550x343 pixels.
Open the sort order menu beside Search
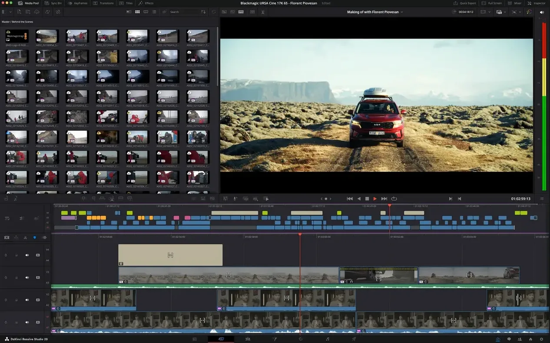click(203, 12)
